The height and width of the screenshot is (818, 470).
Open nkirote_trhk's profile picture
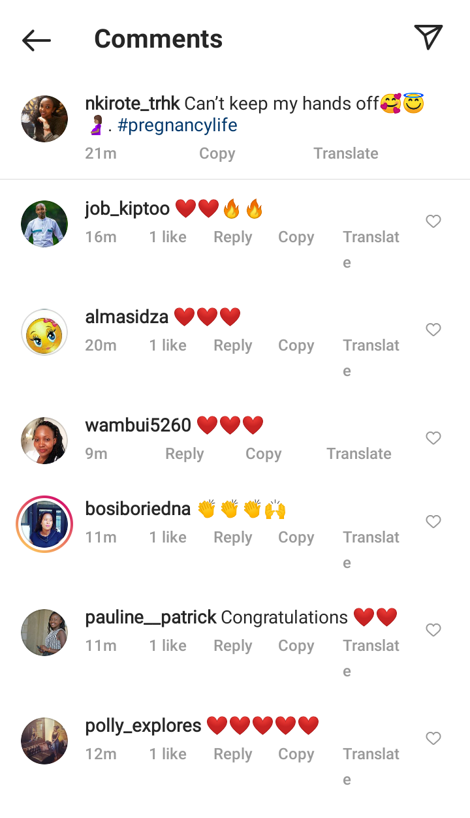point(44,119)
